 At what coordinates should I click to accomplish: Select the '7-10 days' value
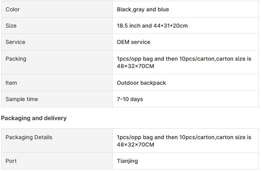[130, 99]
